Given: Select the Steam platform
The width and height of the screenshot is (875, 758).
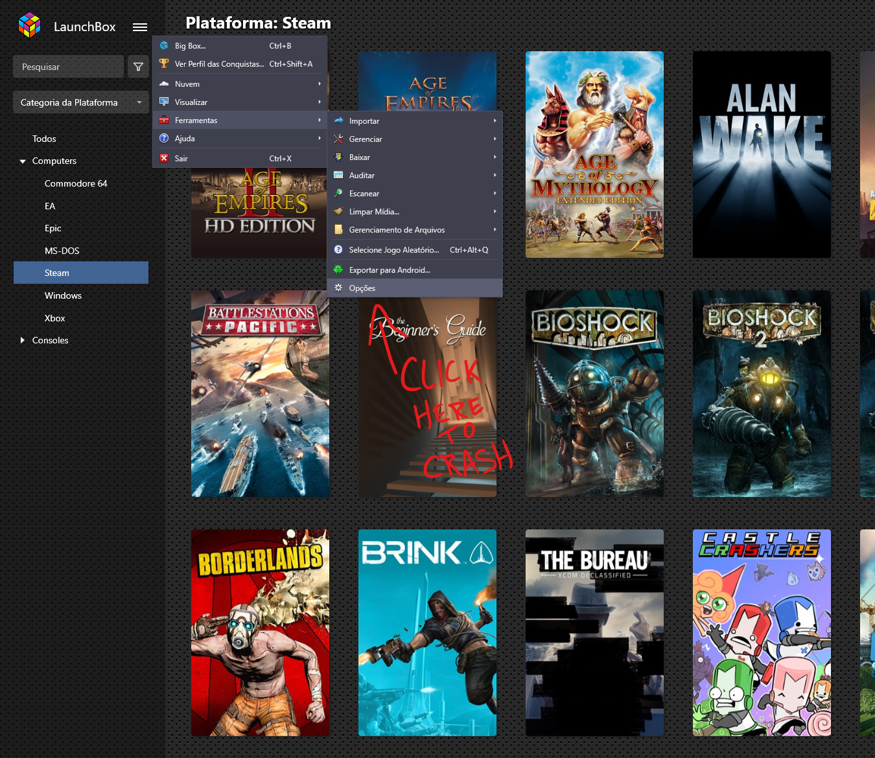Looking at the screenshot, I should point(81,273).
